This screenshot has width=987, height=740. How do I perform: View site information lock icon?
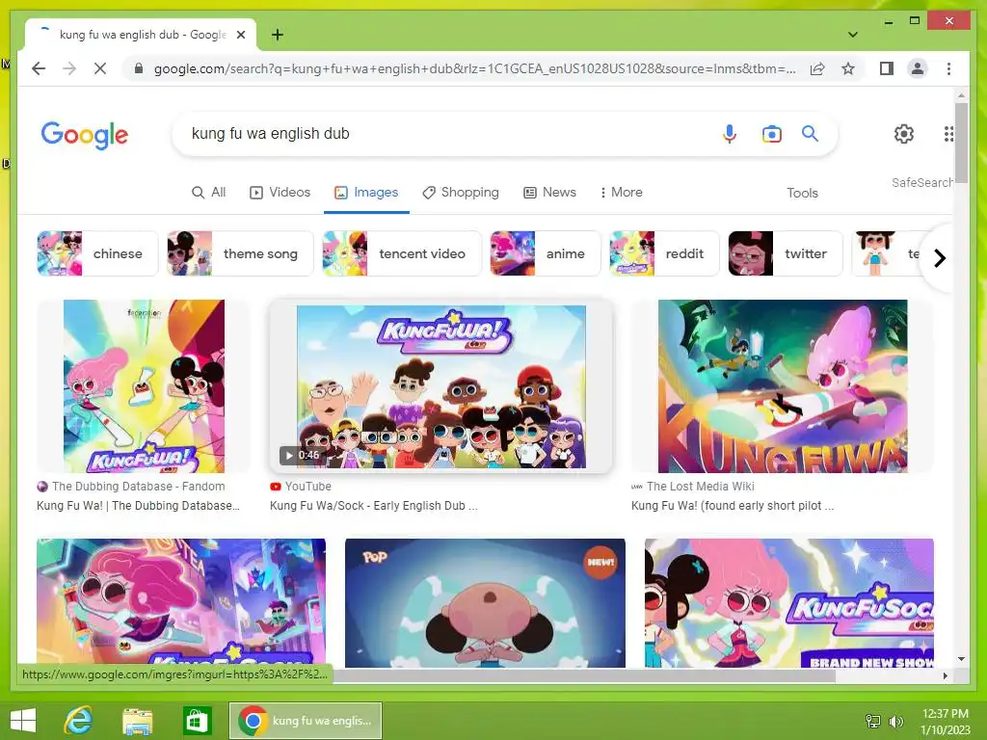tap(139, 68)
